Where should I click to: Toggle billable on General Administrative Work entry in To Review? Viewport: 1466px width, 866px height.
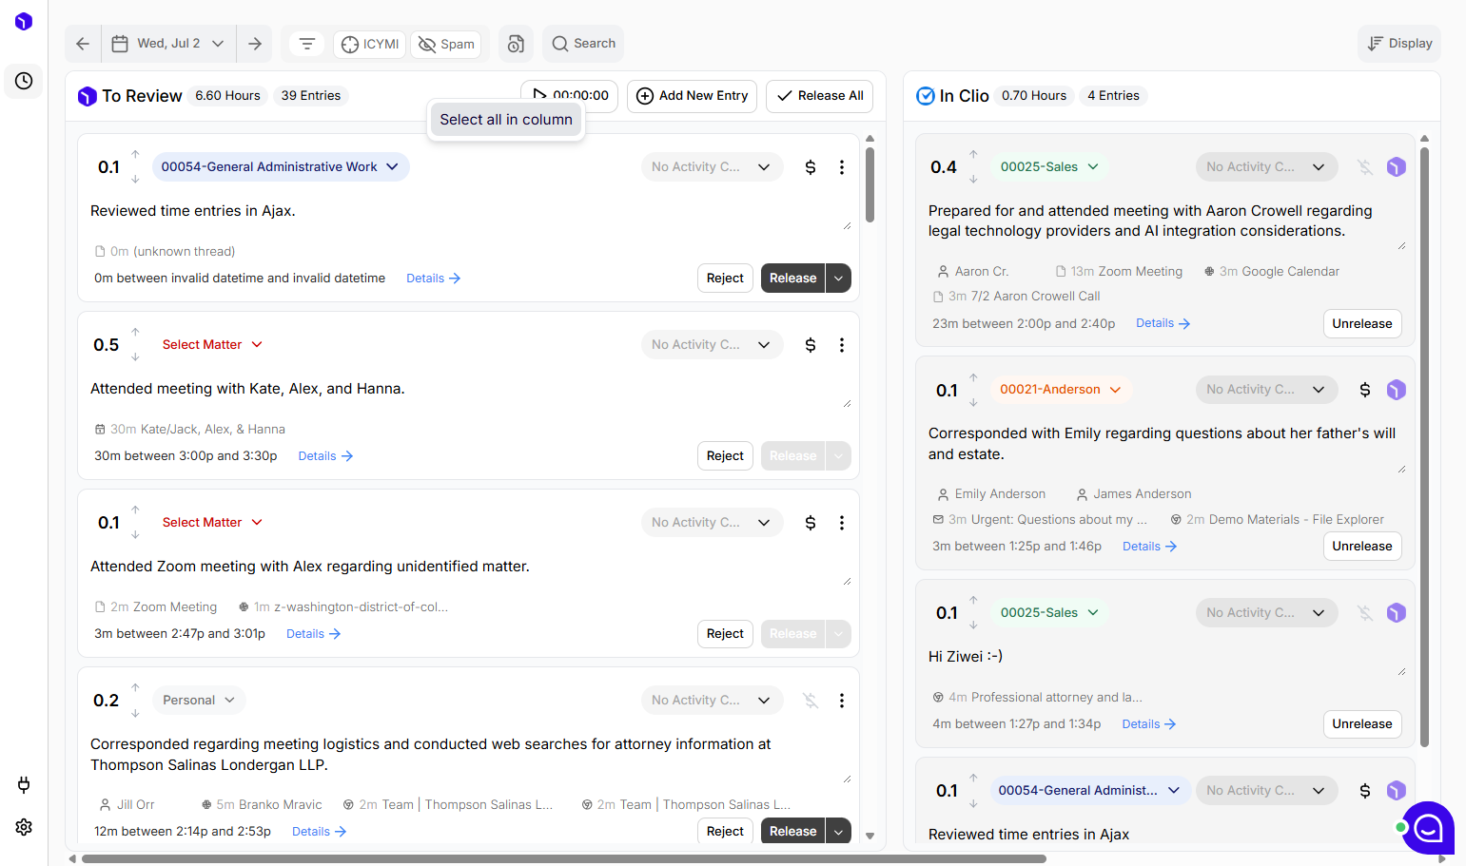(x=811, y=167)
